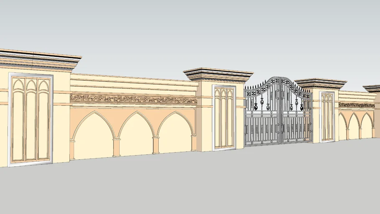Click the cornice cap on pillar right of gate
Image resolution: width=380 pixels, height=214 pixels.
point(320,83)
